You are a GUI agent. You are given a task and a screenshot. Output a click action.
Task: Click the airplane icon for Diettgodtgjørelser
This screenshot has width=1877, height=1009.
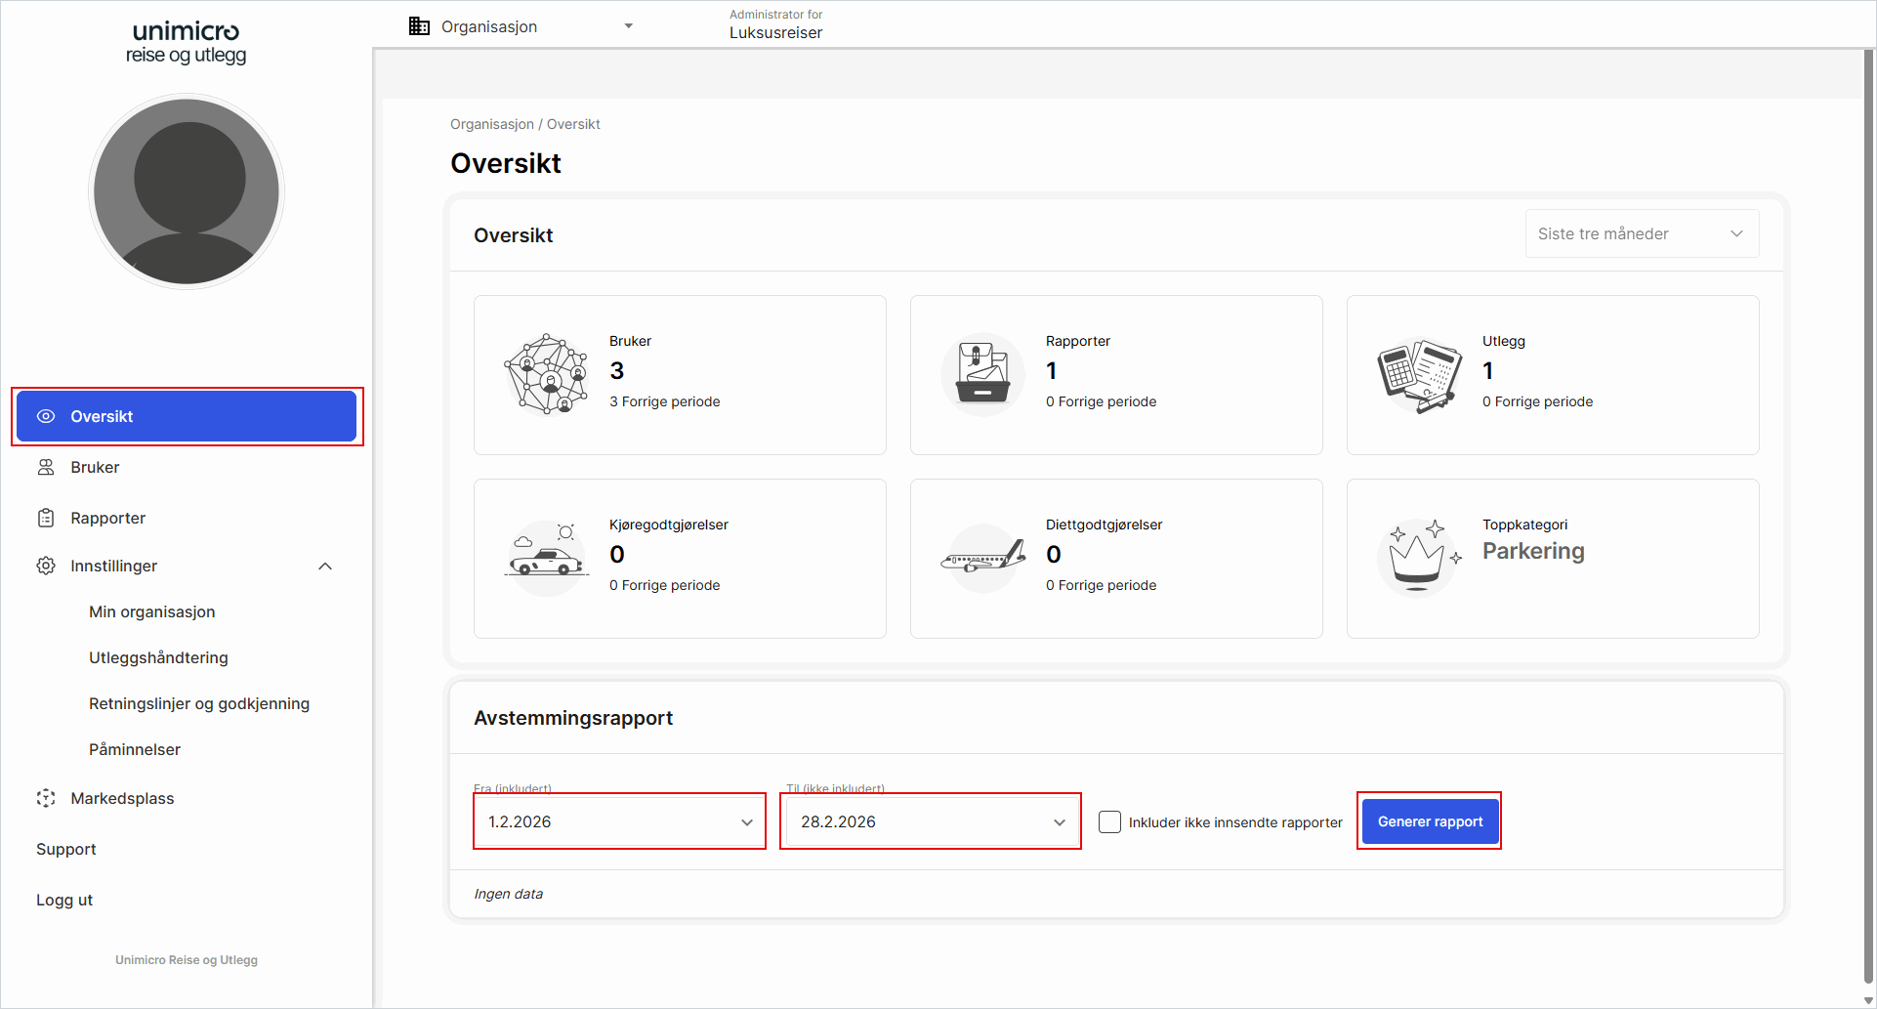pos(982,558)
